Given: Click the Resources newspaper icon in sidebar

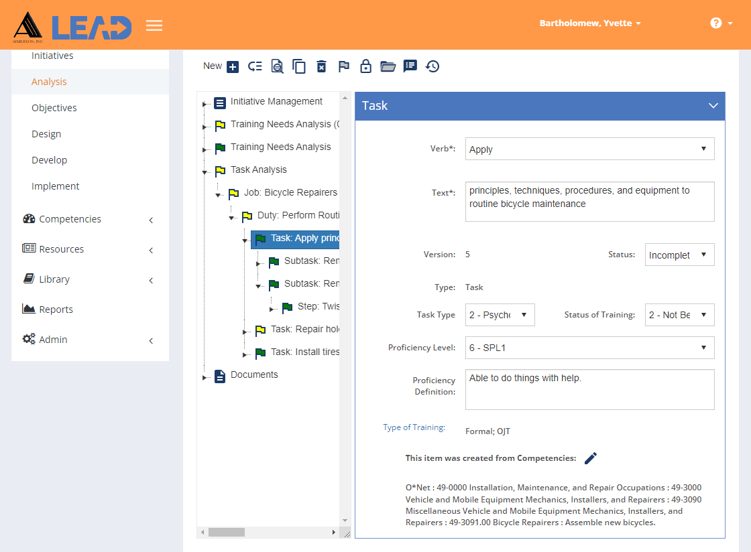Looking at the screenshot, I should tap(29, 249).
